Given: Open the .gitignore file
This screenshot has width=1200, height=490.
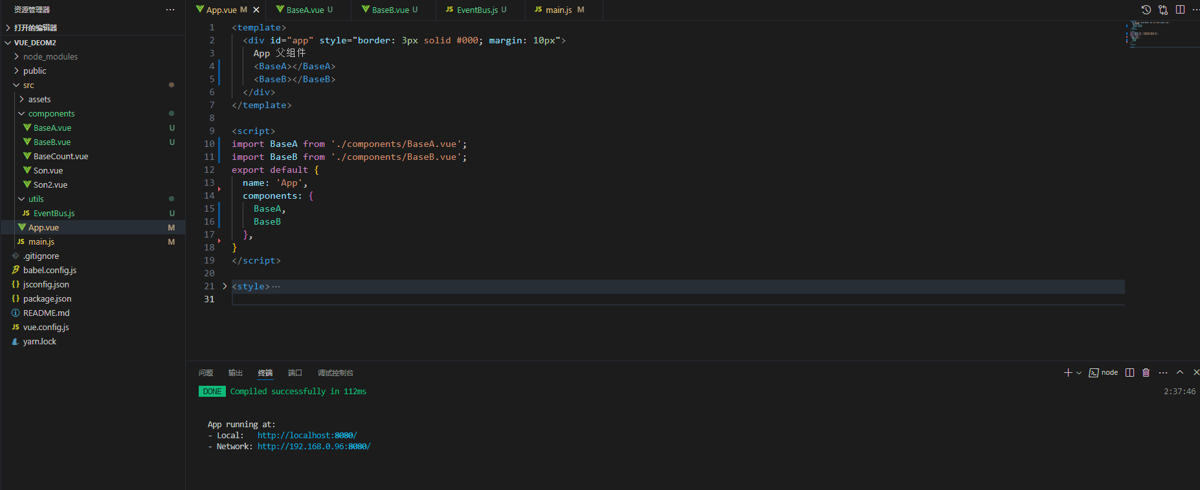Looking at the screenshot, I should (93, 256).
